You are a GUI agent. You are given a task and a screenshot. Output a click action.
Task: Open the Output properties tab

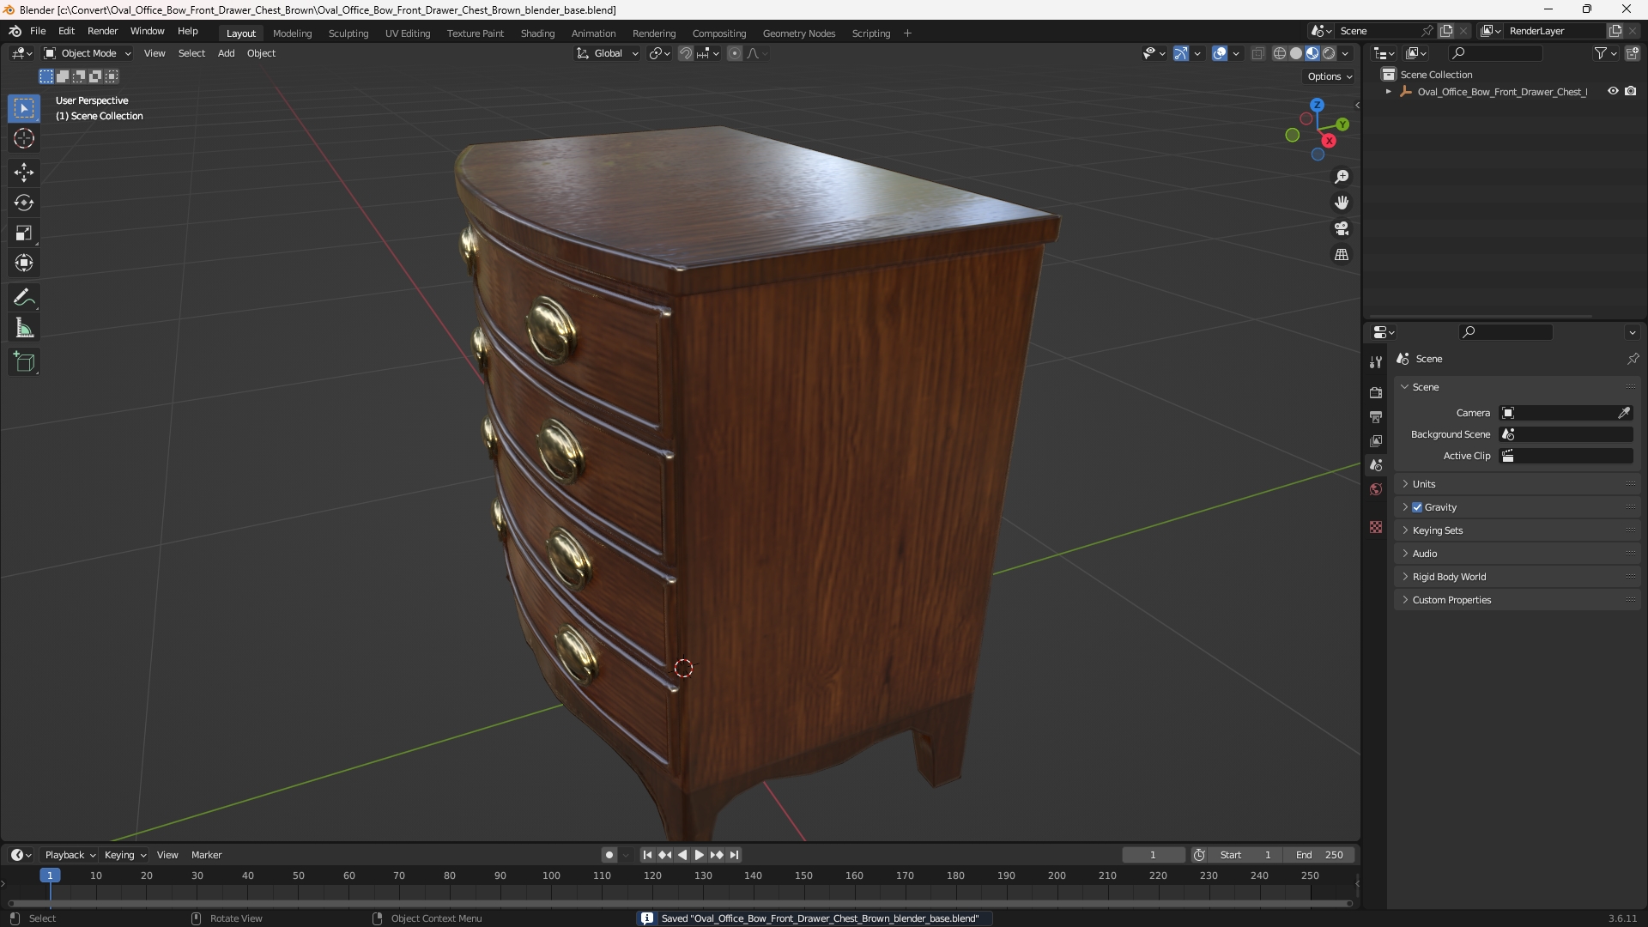pos(1376,416)
